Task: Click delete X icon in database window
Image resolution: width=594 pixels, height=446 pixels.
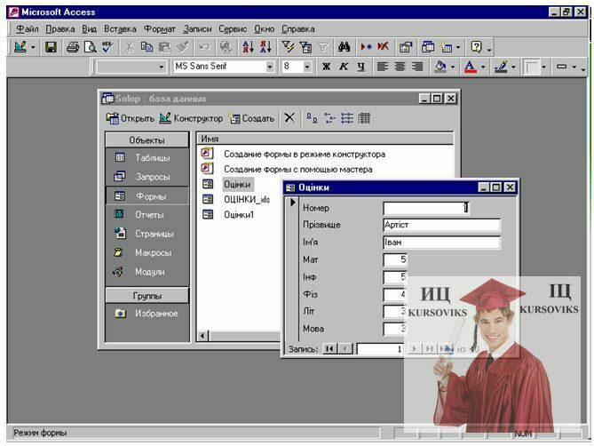Action: (289, 118)
